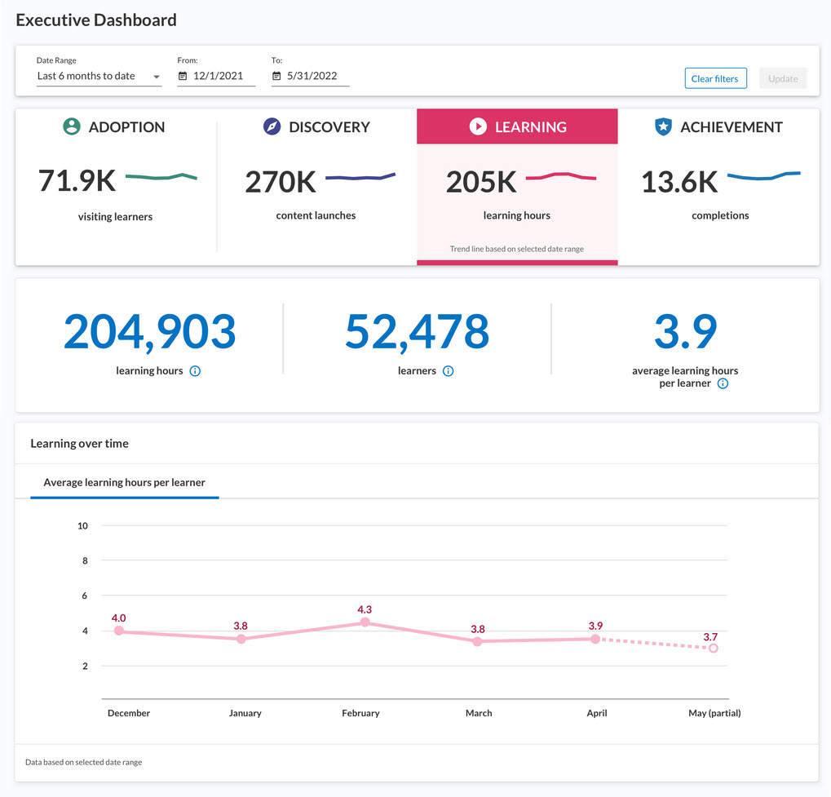Click the To date field 5/31/2022
The height and width of the screenshot is (797, 831).
click(x=312, y=76)
